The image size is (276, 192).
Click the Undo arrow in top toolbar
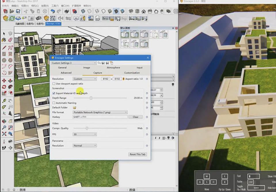click(x=52, y=11)
